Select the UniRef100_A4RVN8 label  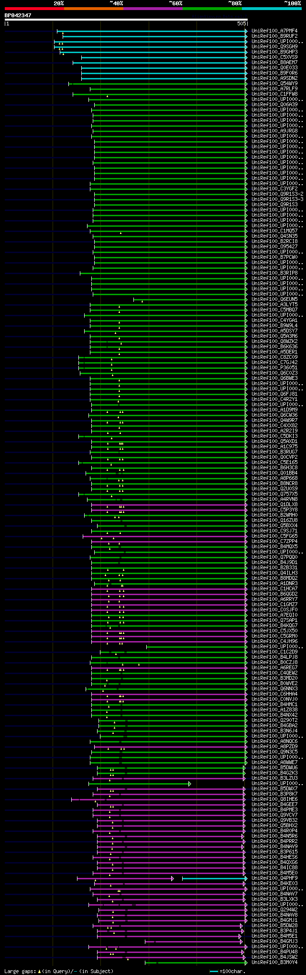[x=274, y=499]
